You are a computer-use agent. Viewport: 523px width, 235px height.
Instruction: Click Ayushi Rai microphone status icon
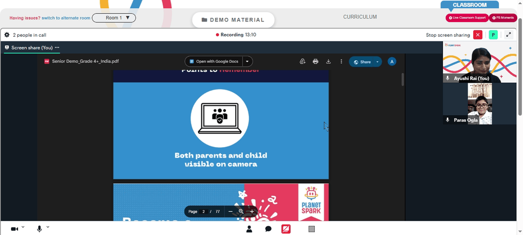tap(448, 78)
